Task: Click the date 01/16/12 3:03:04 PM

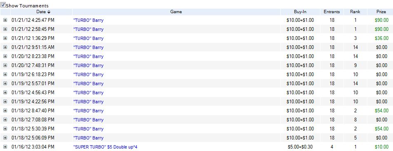Action: [x=33, y=147]
